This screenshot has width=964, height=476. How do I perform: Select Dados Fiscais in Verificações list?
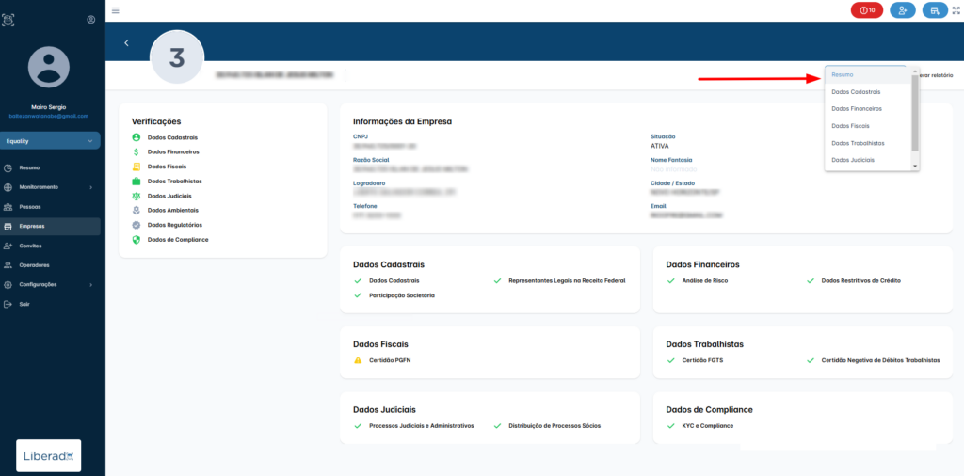coord(167,167)
